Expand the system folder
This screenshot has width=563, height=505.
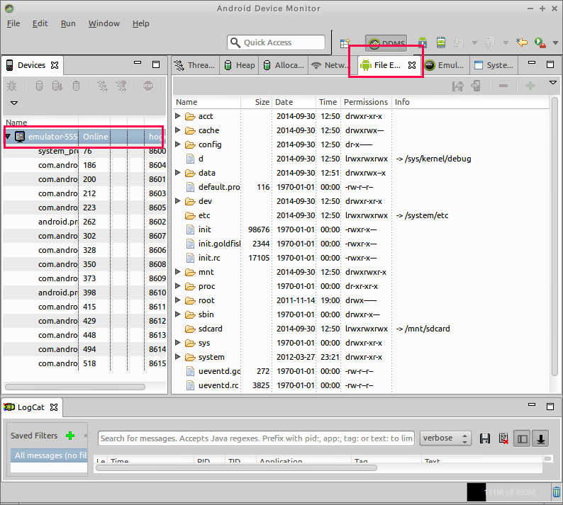(x=177, y=356)
